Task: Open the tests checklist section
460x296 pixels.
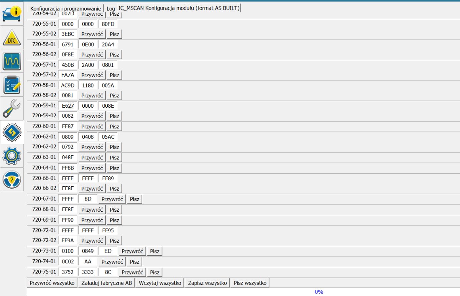Action: point(12,85)
